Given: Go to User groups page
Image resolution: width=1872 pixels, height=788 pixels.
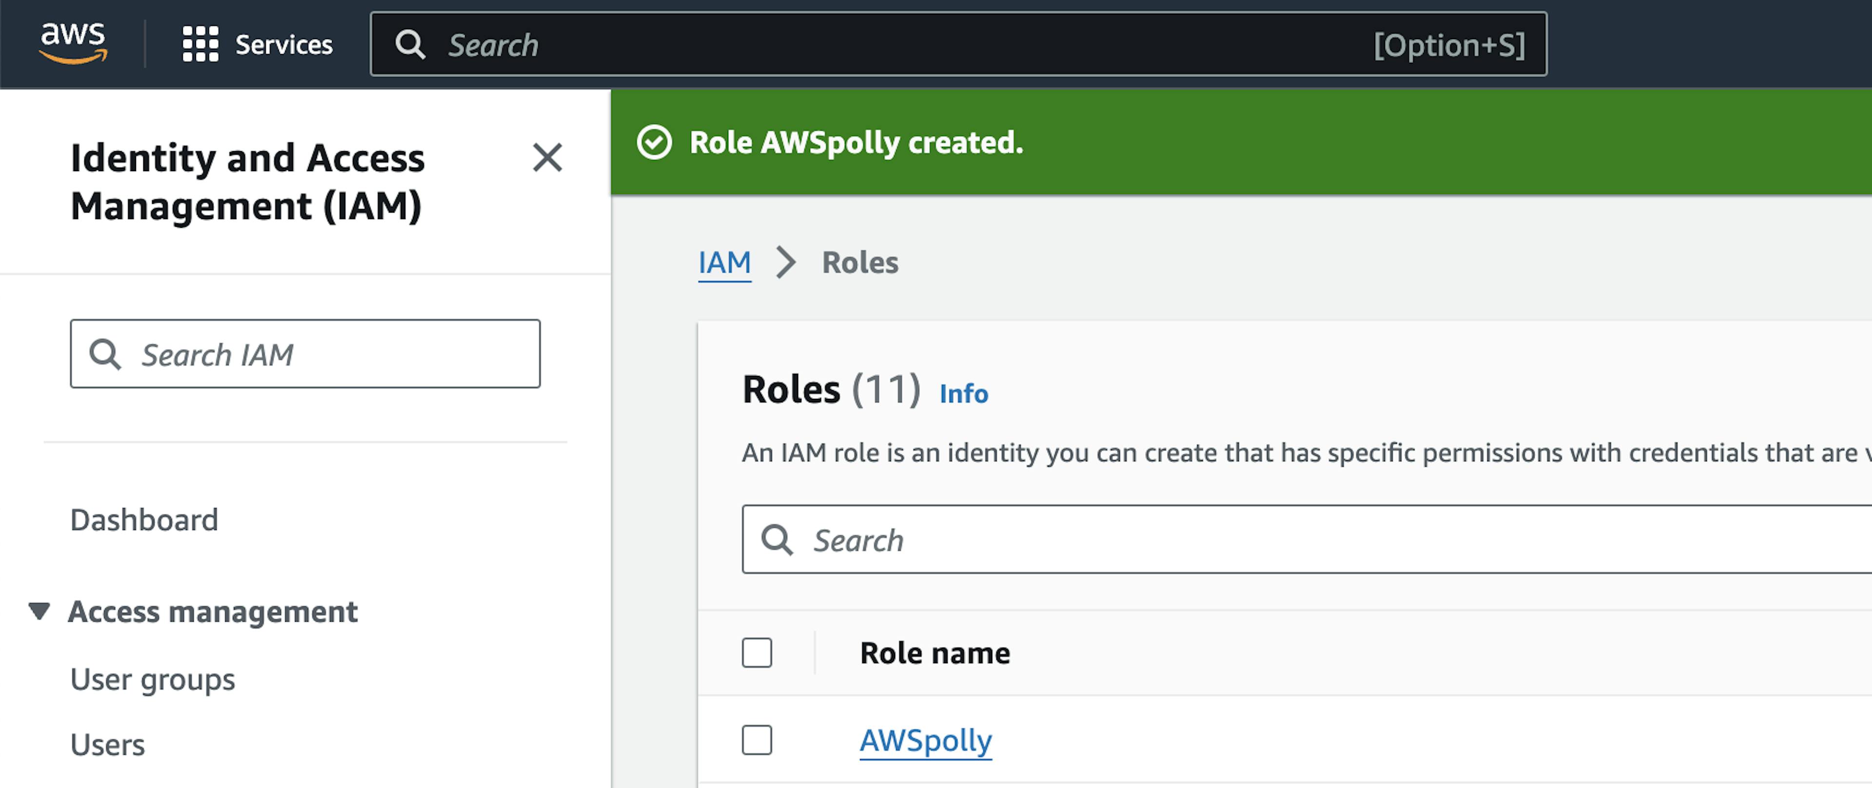Looking at the screenshot, I should 153,680.
